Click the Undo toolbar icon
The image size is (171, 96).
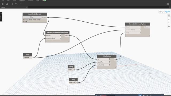point(16,4)
